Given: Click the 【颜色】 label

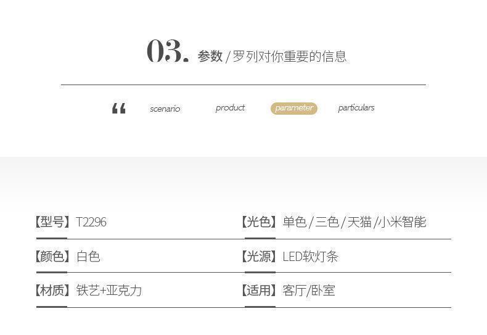Looking at the screenshot, I should [x=52, y=257].
